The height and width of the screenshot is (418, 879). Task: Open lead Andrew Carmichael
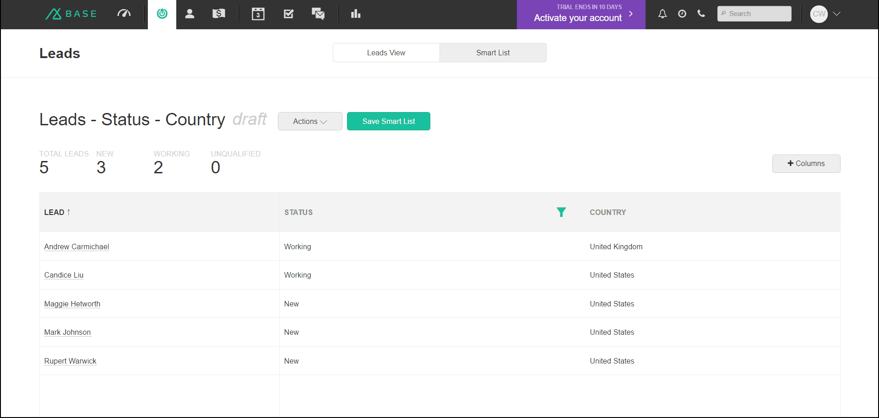click(76, 247)
